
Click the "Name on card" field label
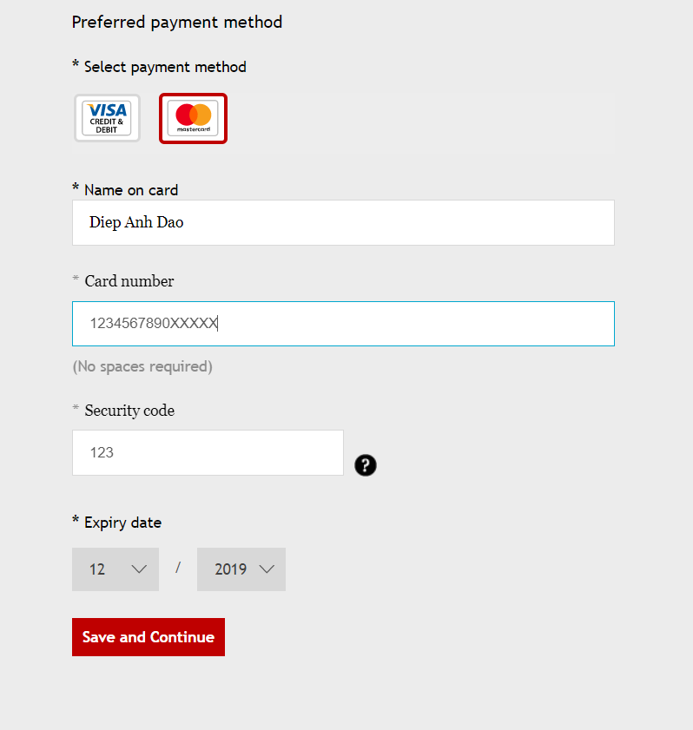pos(130,190)
